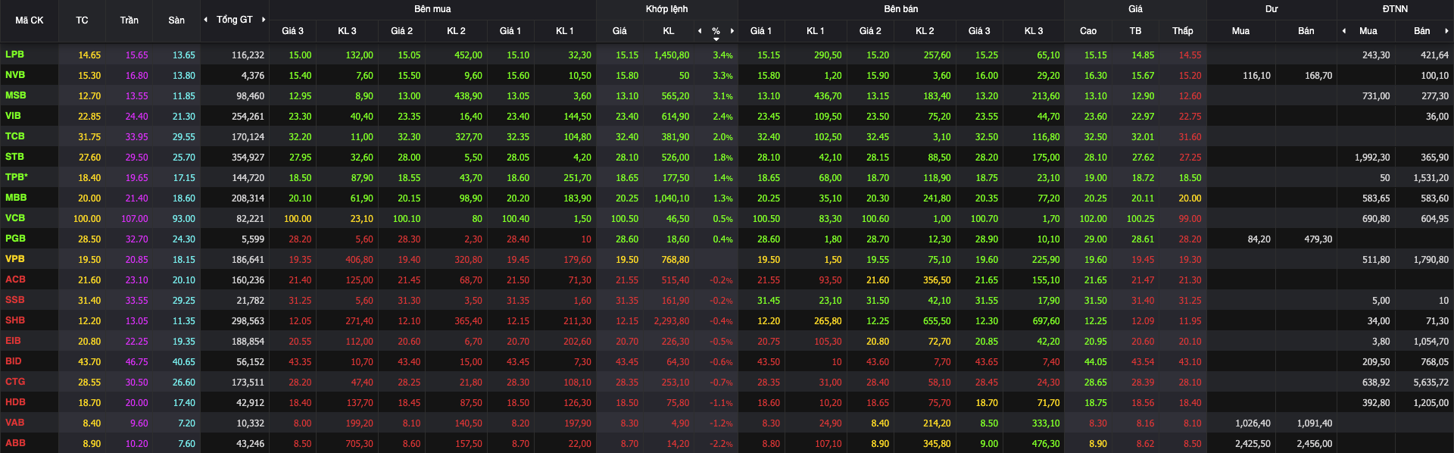Open NVB stock symbol
1454x453 pixels.
coord(15,75)
